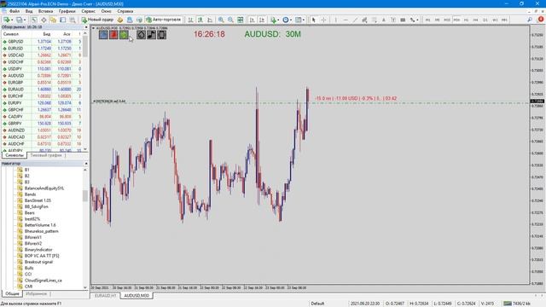546x307 pixels.
Task: Select the crosshair tool
Action: (x=323, y=20)
